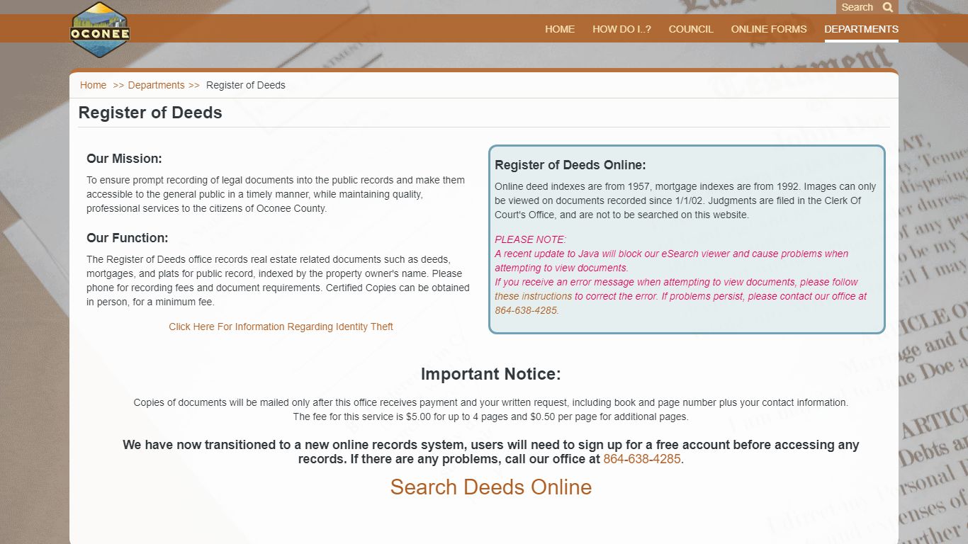Open the DEPARTMENTS menu

[x=861, y=29]
